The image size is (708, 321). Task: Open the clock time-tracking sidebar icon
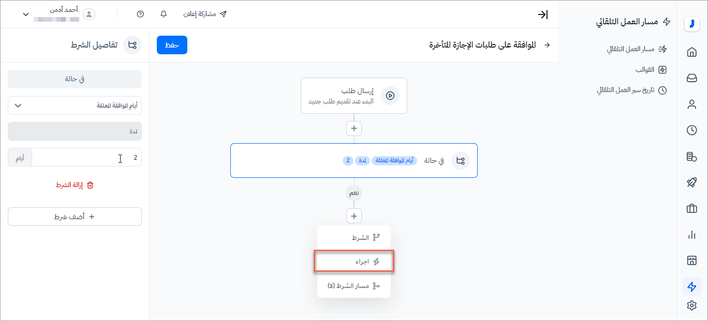(691, 130)
